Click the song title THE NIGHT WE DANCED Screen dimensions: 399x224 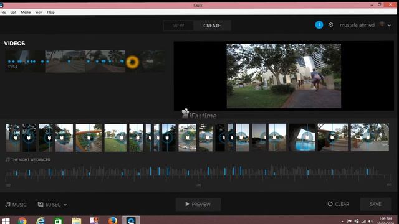tap(31, 160)
